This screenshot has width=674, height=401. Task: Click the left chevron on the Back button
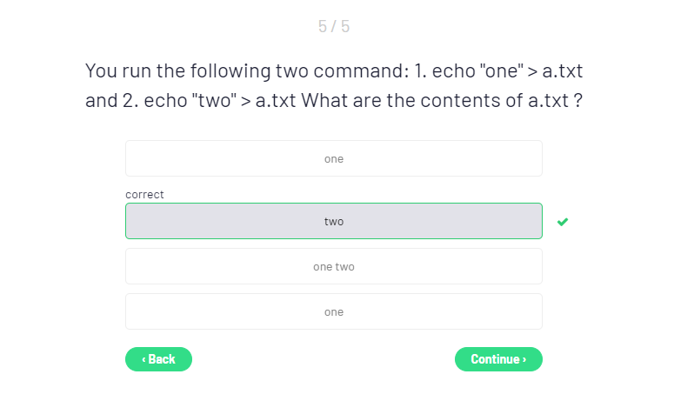click(143, 359)
